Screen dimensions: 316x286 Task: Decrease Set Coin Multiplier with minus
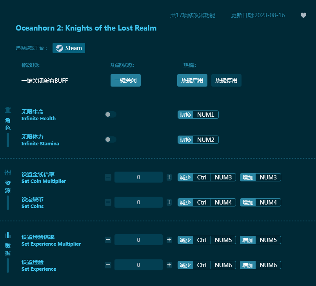(x=108, y=177)
